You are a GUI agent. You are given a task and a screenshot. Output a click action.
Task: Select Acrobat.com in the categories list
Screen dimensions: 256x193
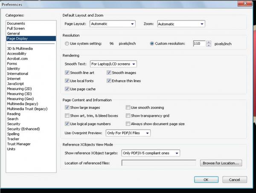(17, 58)
